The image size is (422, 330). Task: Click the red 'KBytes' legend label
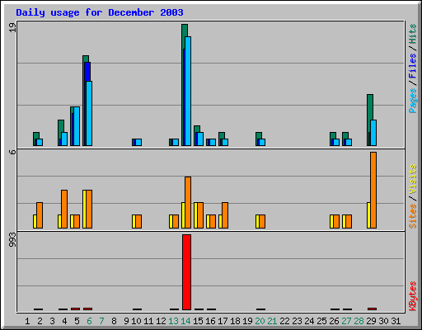click(x=413, y=296)
